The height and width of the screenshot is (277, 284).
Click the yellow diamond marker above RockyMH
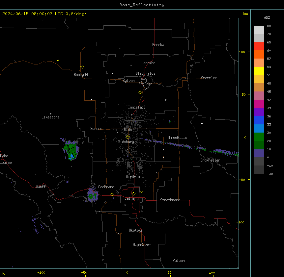tap(82, 67)
